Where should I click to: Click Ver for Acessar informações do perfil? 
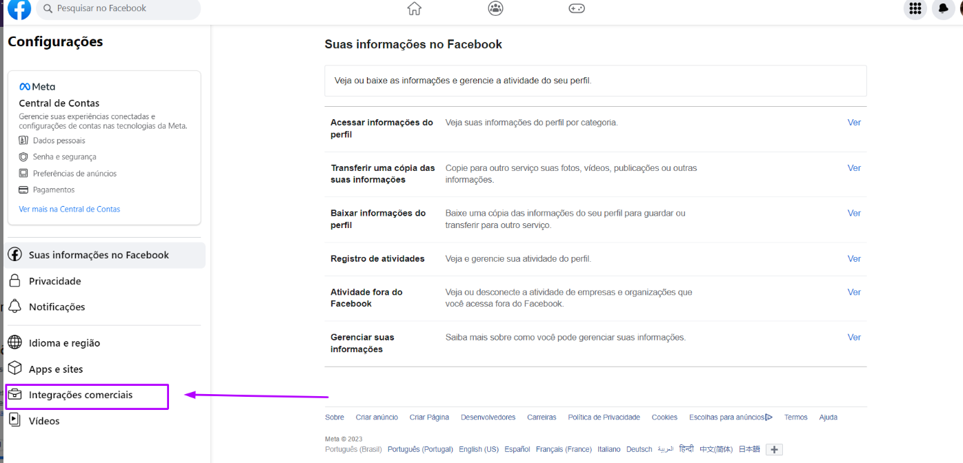pyautogui.click(x=854, y=122)
